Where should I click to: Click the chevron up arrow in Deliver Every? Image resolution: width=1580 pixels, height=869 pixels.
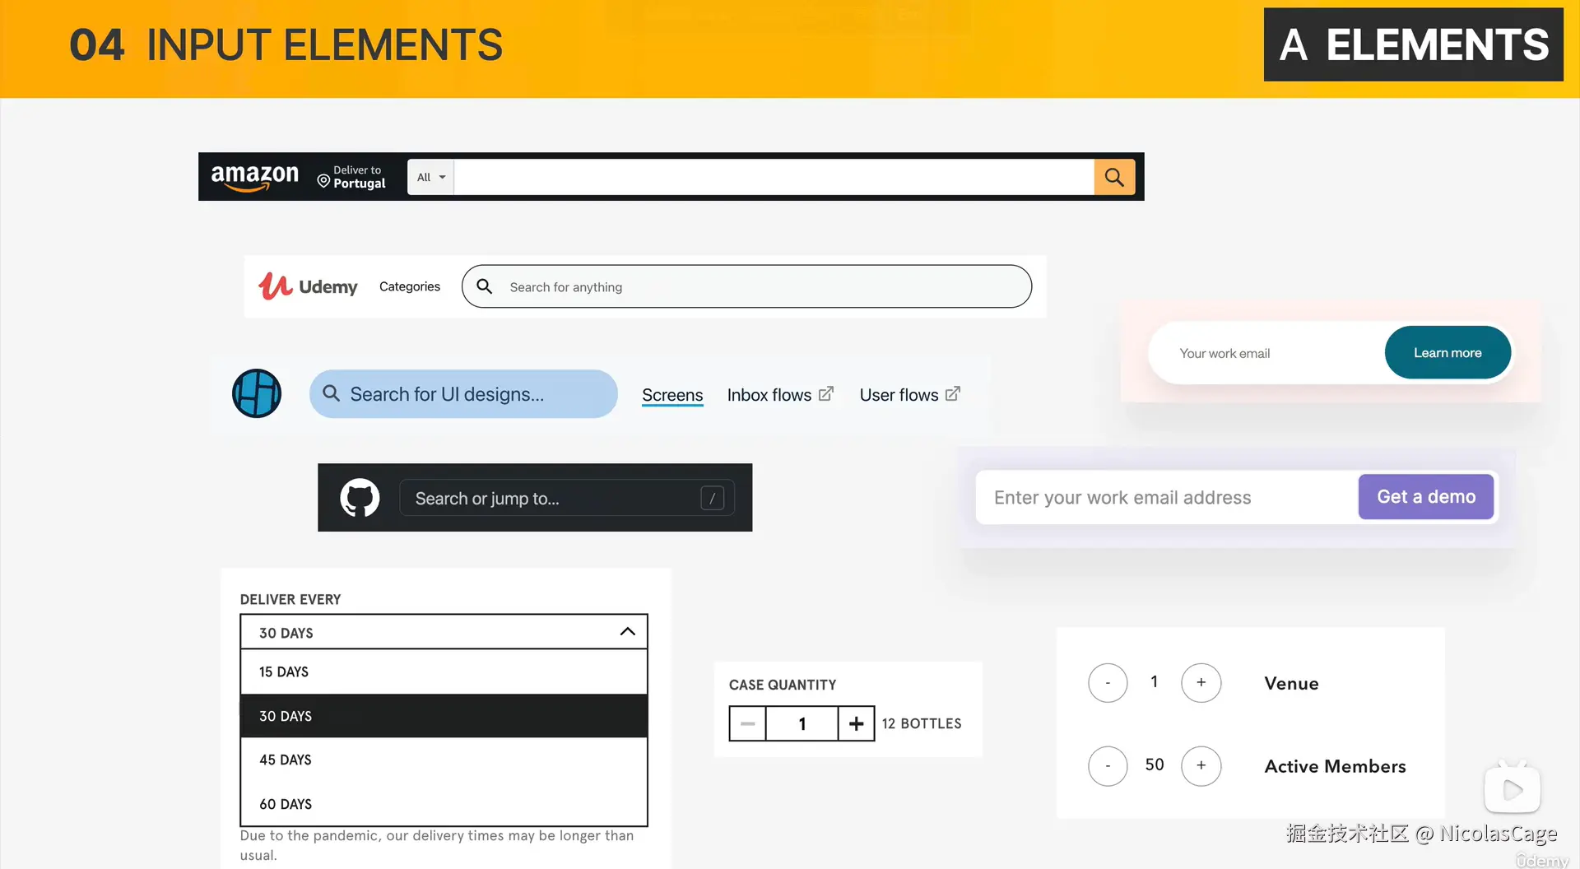628,631
